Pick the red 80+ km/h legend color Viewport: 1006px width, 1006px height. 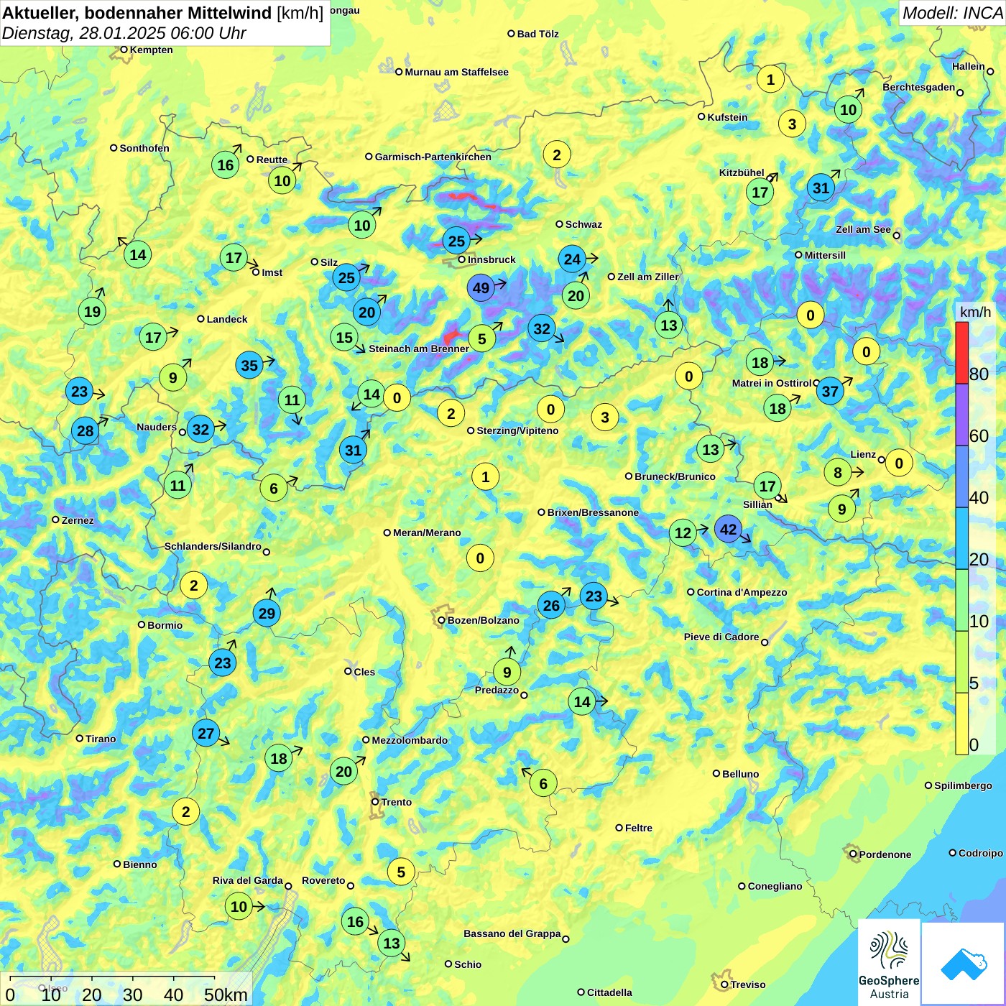pyautogui.click(x=961, y=353)
